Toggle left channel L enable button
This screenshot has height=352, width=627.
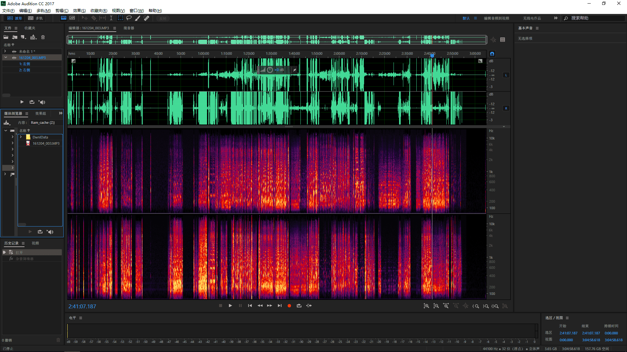coord(506,75)
